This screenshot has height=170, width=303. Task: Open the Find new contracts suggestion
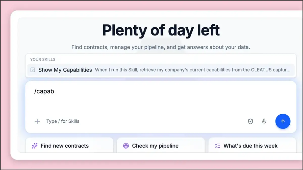[x=69, y=145]
